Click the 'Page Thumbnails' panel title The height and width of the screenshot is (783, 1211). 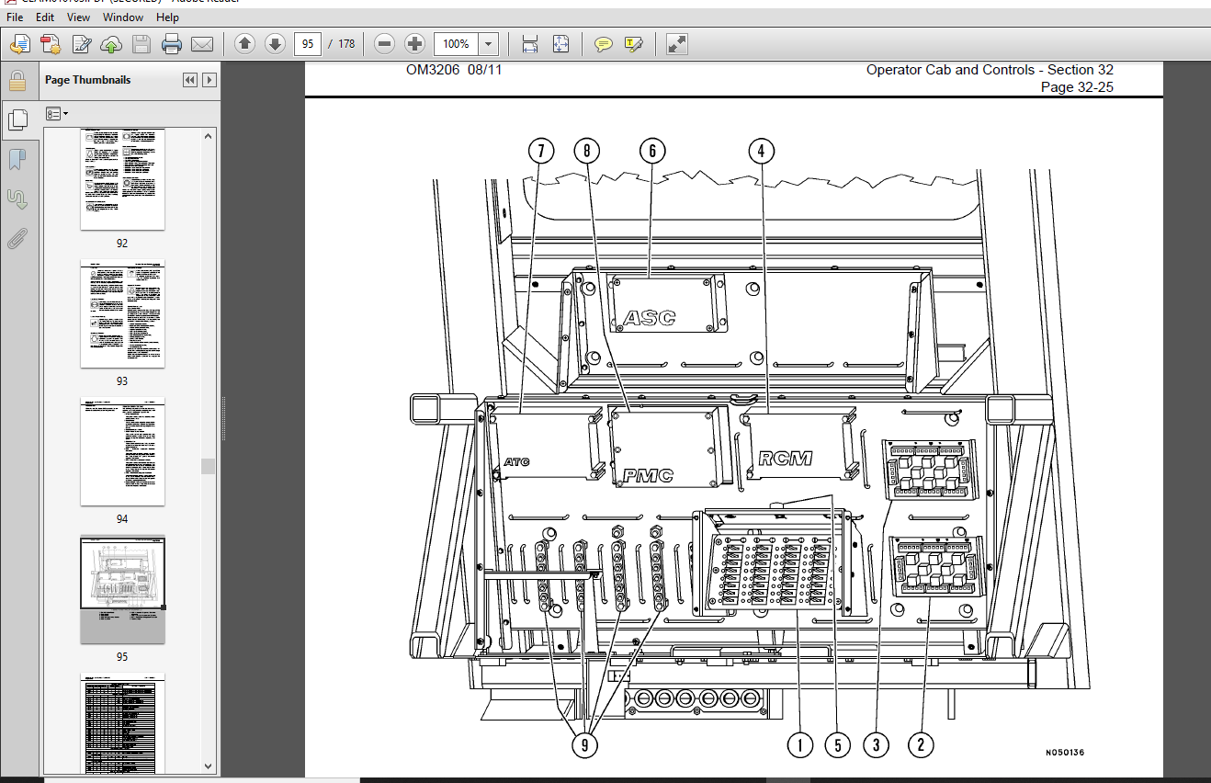(88, 80)
